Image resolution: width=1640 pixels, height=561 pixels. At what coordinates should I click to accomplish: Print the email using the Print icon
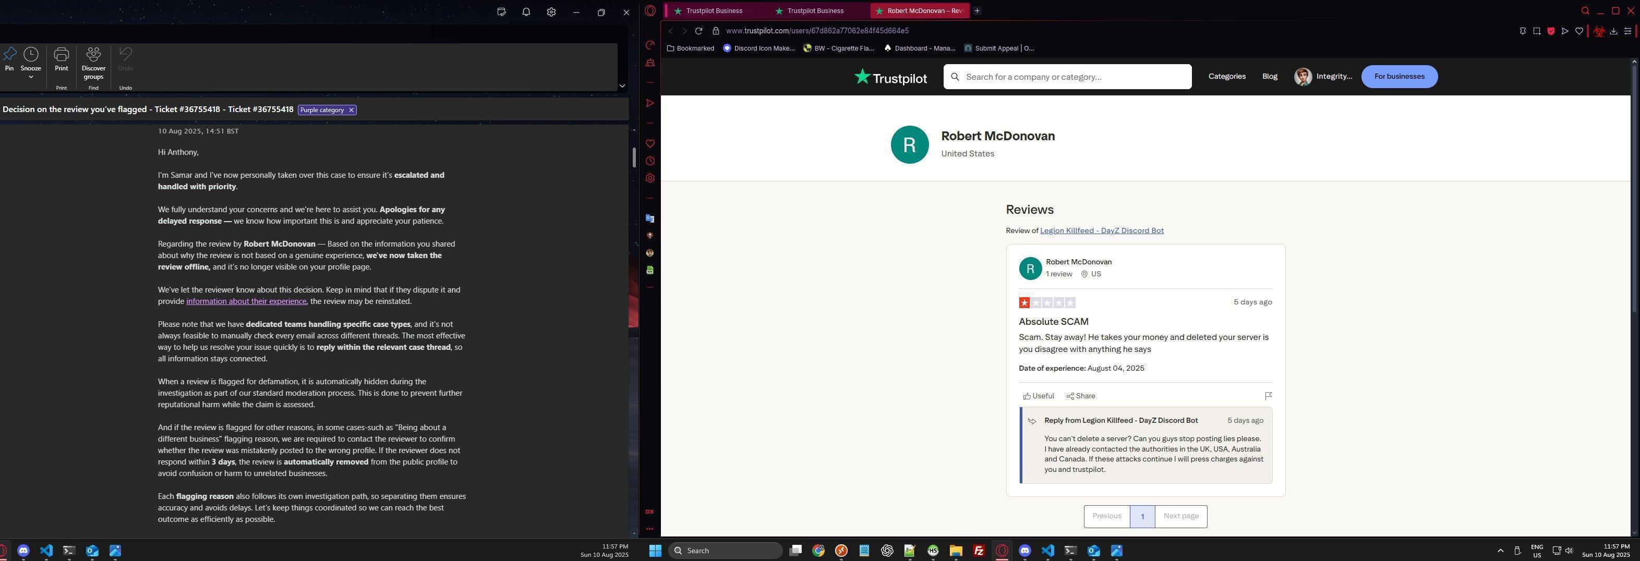pyautogui.click(x=61, y=55)
